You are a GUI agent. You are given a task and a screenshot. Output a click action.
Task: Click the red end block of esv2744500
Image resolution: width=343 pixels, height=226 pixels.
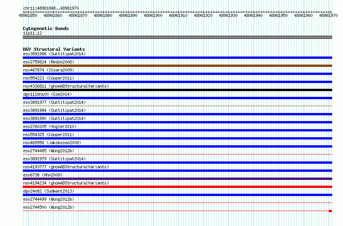coord(330,211)
